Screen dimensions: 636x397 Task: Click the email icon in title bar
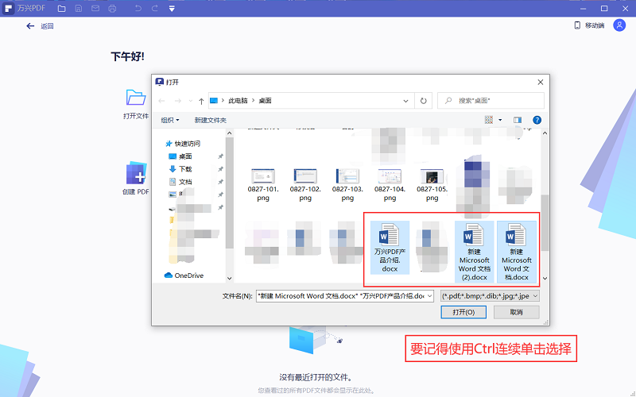coord(95,8)
